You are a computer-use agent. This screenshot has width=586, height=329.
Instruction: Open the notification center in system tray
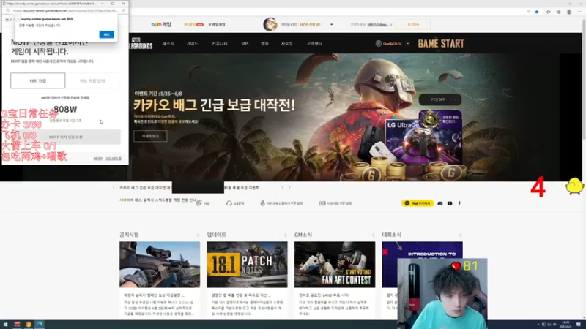pyautogui.click(x=579, y=325)
